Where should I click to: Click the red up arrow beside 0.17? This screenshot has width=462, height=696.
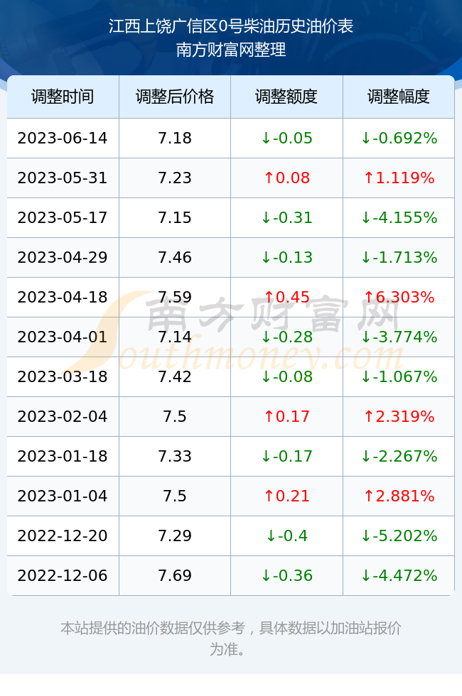pos(269,416)
